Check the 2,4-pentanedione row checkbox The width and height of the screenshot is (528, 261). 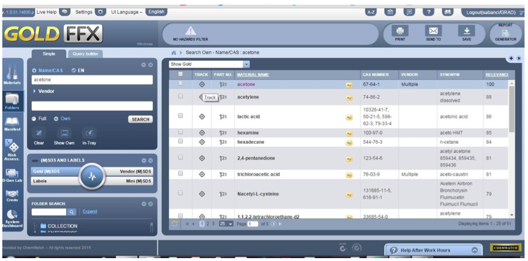[x=181, y=157]
